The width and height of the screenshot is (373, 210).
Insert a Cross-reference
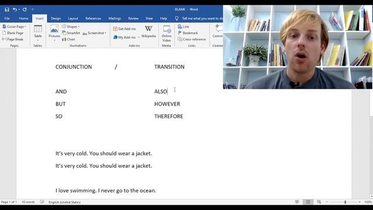[192, 39]
